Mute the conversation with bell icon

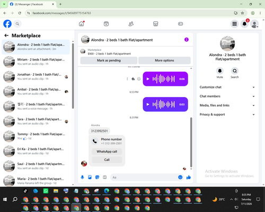pos(220,71)
